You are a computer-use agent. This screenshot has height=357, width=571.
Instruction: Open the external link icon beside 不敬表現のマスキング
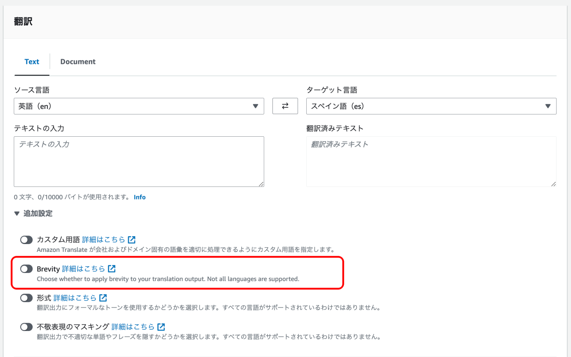pyautogui.click(x=161, y=327)
